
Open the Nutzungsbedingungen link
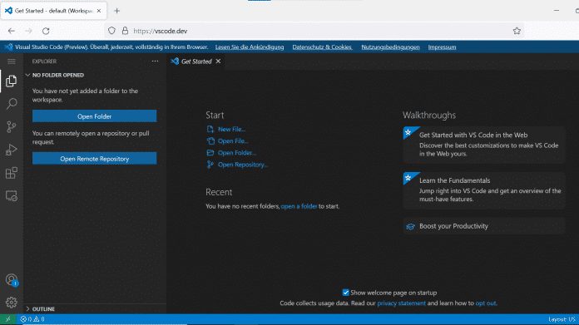point(390,47)
